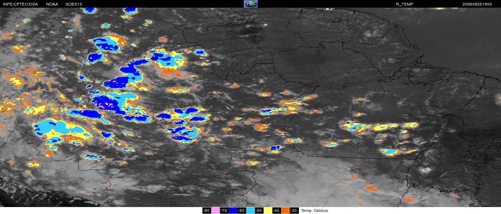Select the dark blue legend swatch
Image resolution: width=501 pixels, height=214 pixels.
(233, 211)
